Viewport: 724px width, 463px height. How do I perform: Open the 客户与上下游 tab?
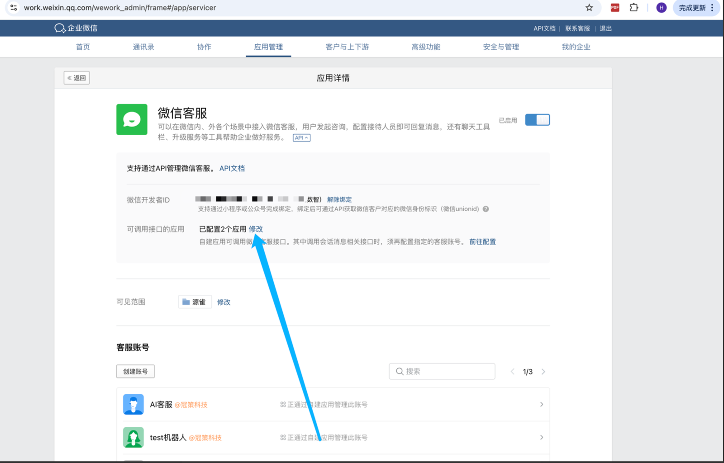347,47
